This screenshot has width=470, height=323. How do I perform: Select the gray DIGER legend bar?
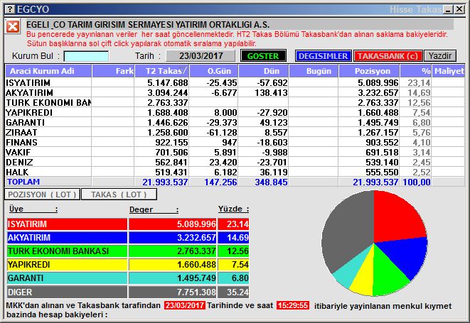pyautogui.click(x=128, y=292)
